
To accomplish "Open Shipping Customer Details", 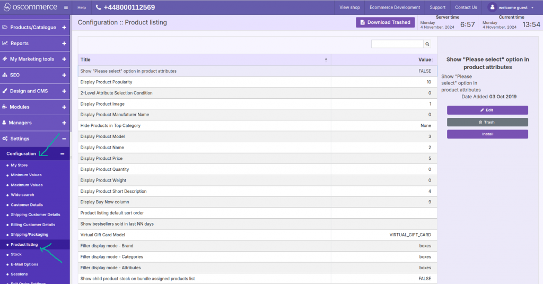I will click(36, 214).
